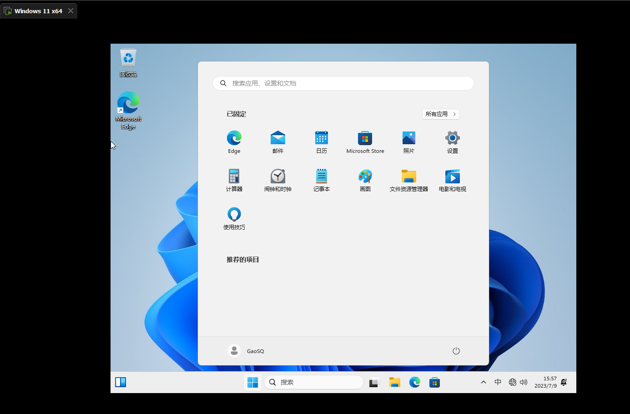Click the GaoSQ user account
This screenshot has height=414, width=630.
tap(246, 351)
